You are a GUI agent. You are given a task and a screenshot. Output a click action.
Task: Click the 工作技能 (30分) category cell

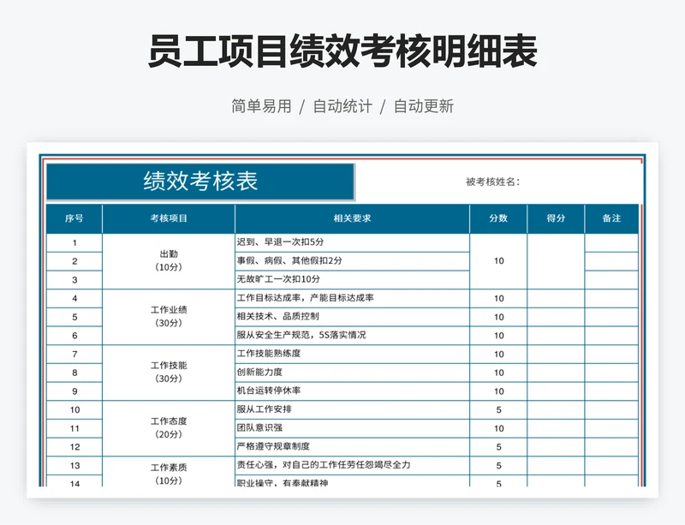pyautogui.click(x=169, y=372)
